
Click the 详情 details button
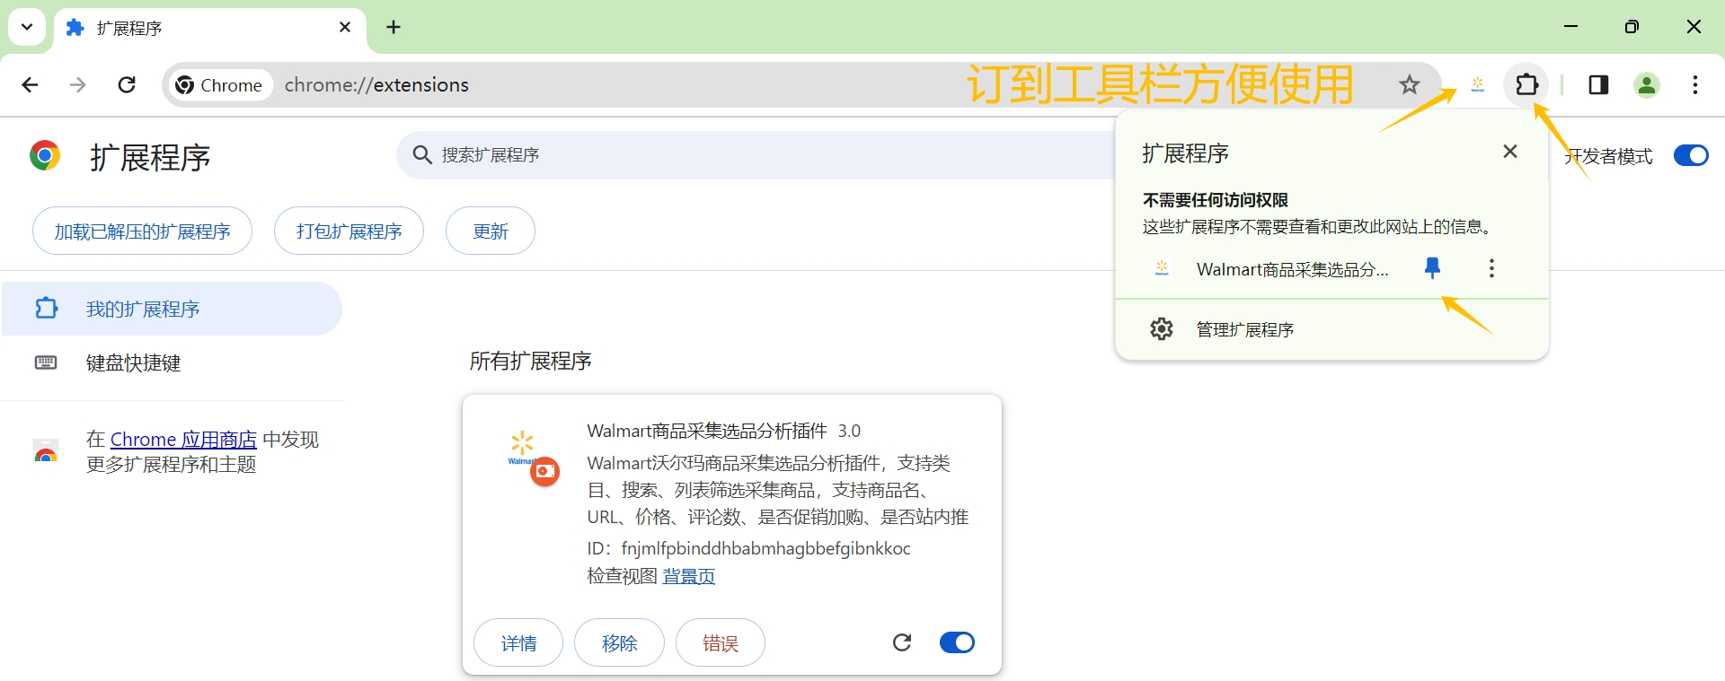pos(518,642)
